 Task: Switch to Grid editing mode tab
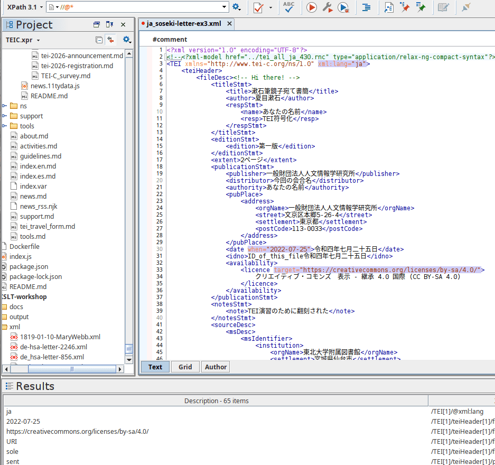click(x=185, y=367)
